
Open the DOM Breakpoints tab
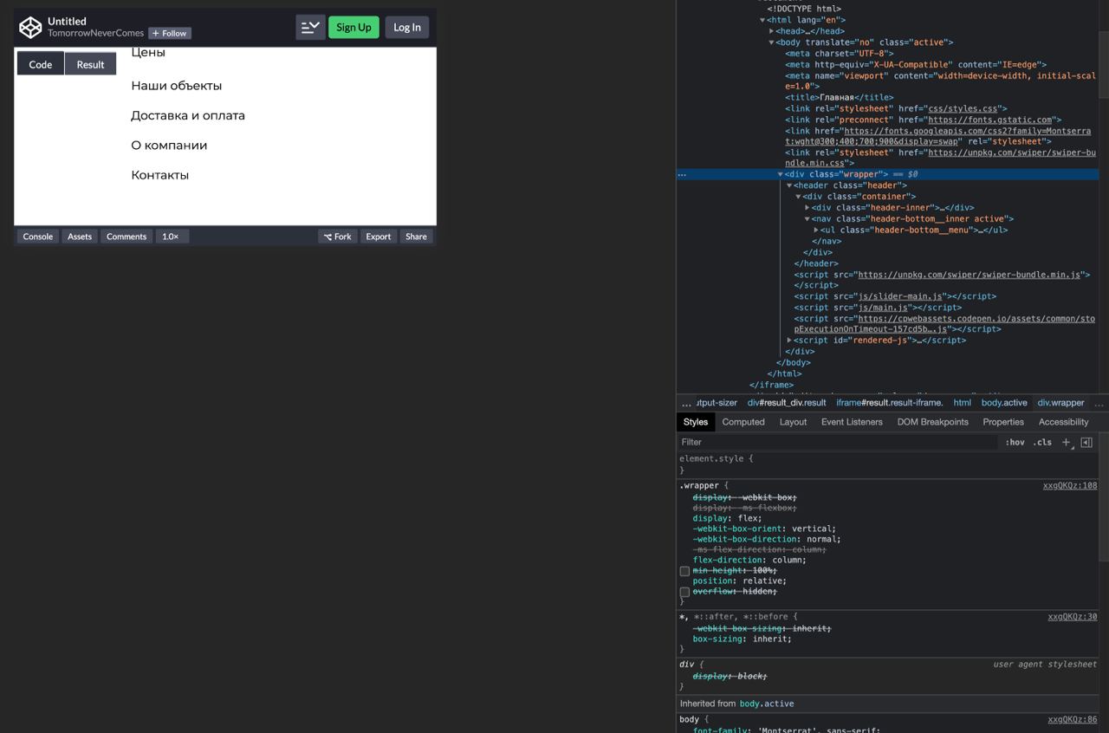tap(932, 422)
